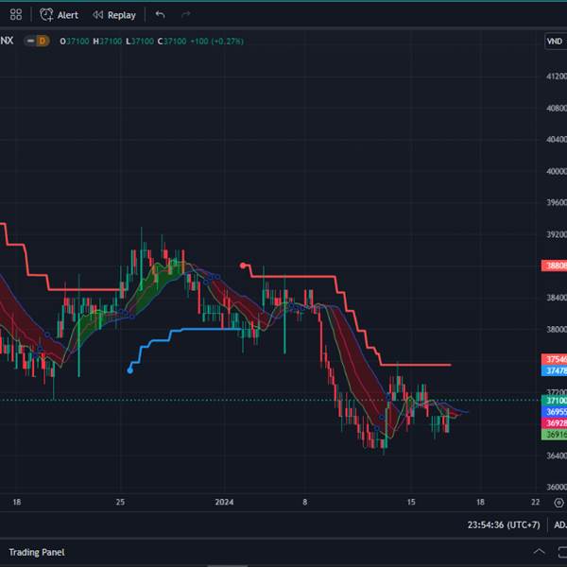The height and width of the screenshot is (567, 567).
Task: Undo the last chart action
Action: point(160,14)
